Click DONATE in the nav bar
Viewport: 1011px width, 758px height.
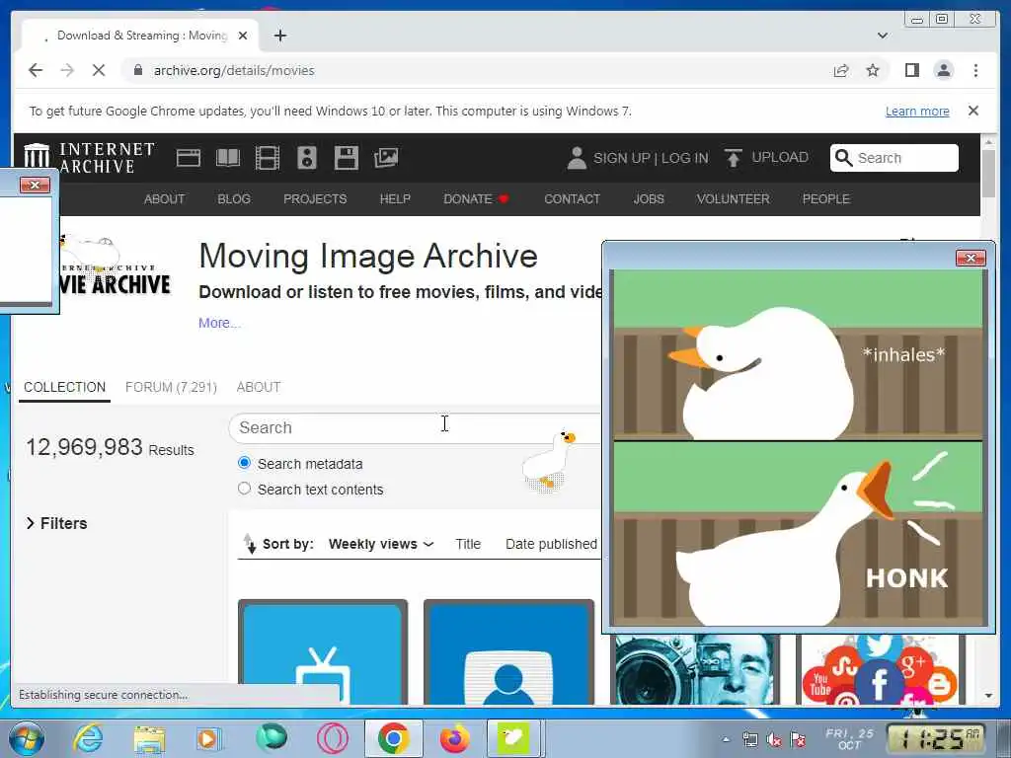[476, 199]
